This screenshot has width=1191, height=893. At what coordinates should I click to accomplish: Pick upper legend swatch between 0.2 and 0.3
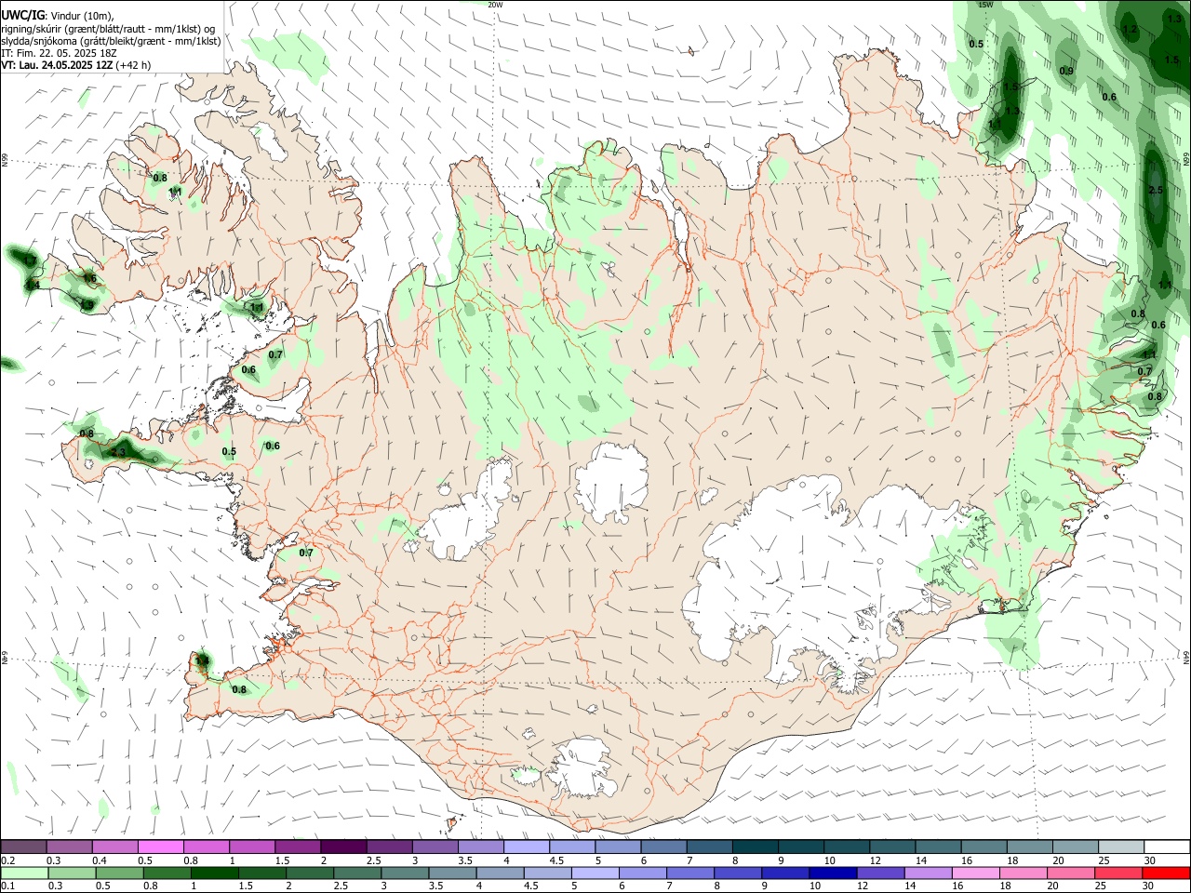pos(23,846)
